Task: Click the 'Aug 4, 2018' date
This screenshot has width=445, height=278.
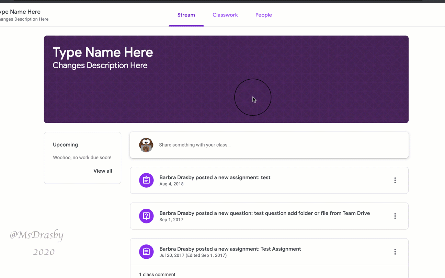Action: (x=171, y=184)
